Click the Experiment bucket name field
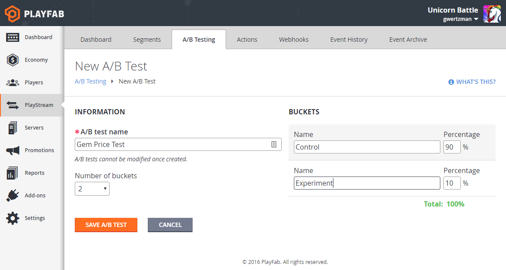The image size is (506, 270). 367,183
